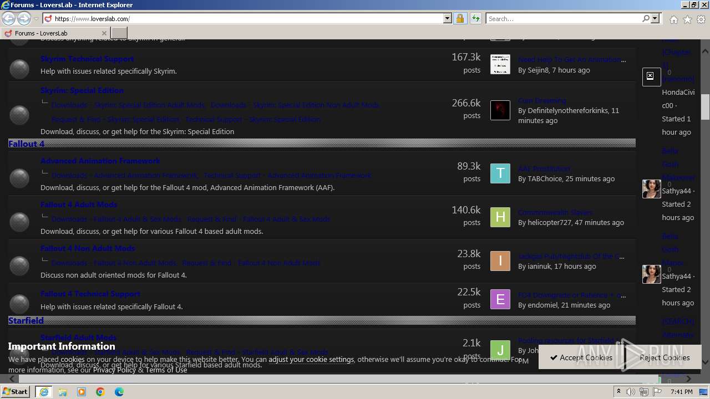Open address bar history dropdown
The width and height of the screenshot is (710, 399).
pos(448,18)
